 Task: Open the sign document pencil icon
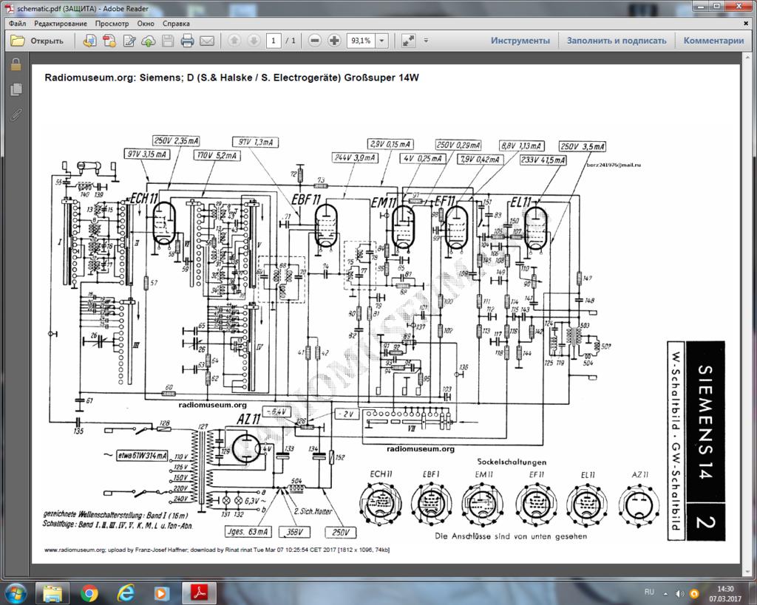click(x=129, y=41)
